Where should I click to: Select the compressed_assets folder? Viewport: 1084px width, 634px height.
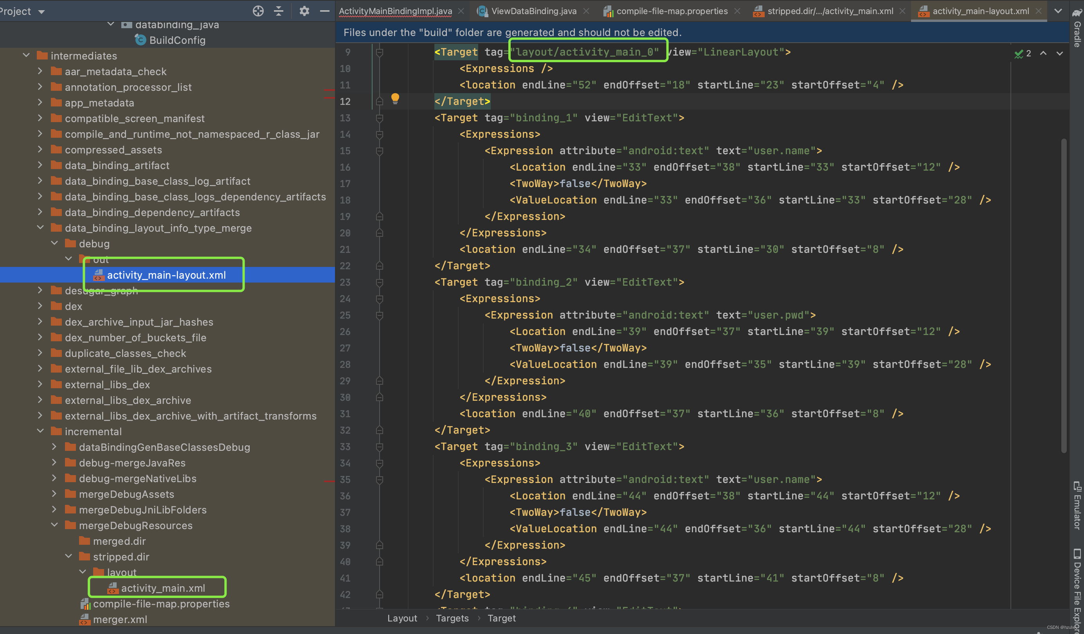click(113, 149)
